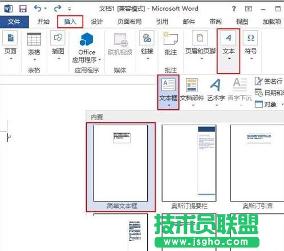Expand the 符号 dropdown arrow
The height and width of the screenshot is (251, 284).
(251, 59)
